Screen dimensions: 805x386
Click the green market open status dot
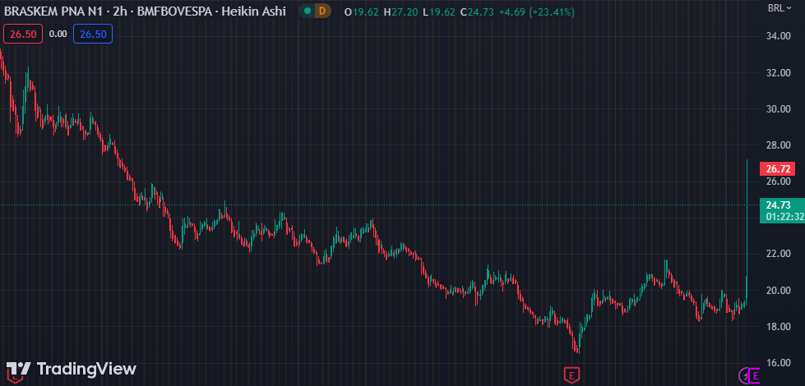coord(307,11)
